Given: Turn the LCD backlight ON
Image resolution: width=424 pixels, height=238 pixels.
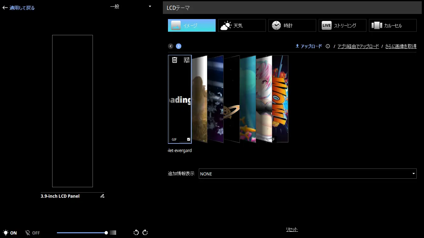Looking at the screenshot, I should coord(10,233).
